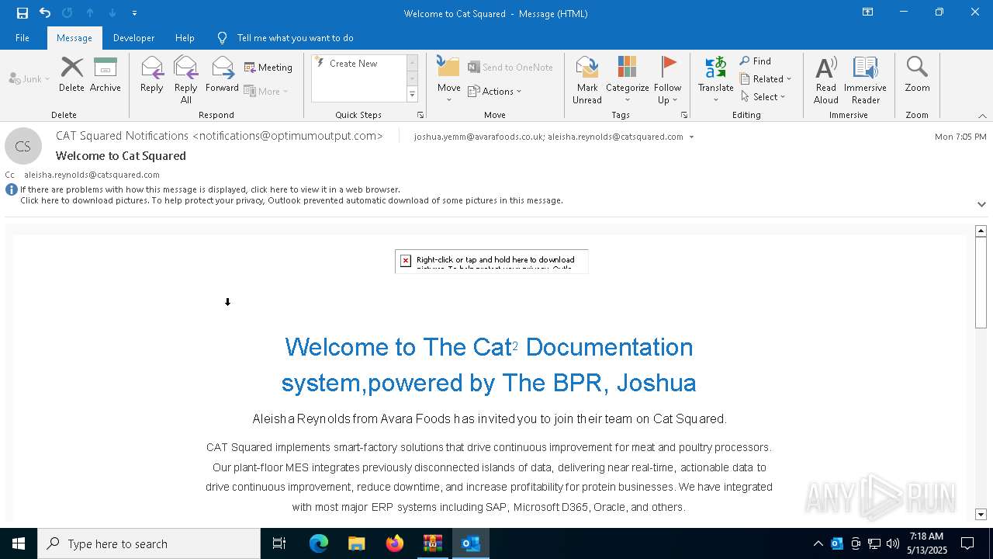Open the Tags dialog launcher
The height and width of the screenshot is (559, 993).
684,115
